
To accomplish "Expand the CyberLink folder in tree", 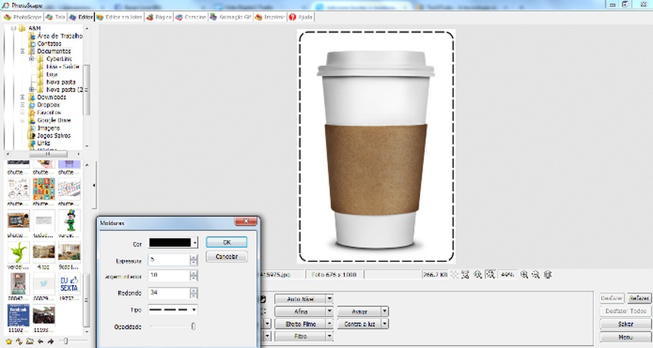I will point(31,59).
